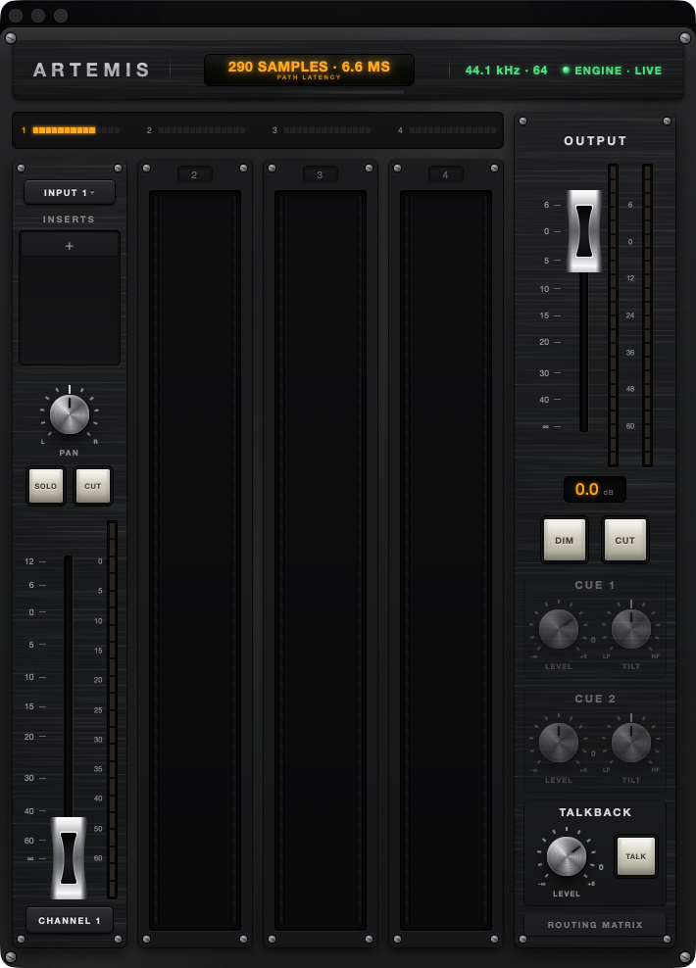696x968 pixels.
Task: Select the empty channel 4 header slot
Action: click(x=445, y=174)
